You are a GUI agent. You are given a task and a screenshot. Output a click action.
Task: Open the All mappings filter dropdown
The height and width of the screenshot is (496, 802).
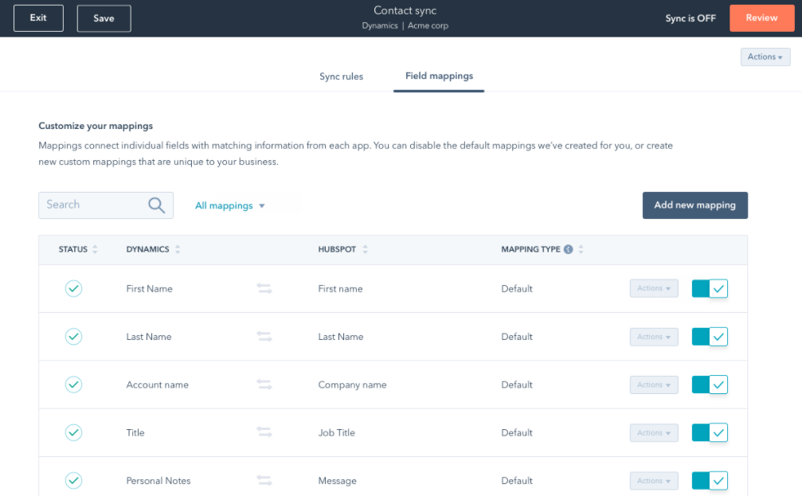point(229,205)
